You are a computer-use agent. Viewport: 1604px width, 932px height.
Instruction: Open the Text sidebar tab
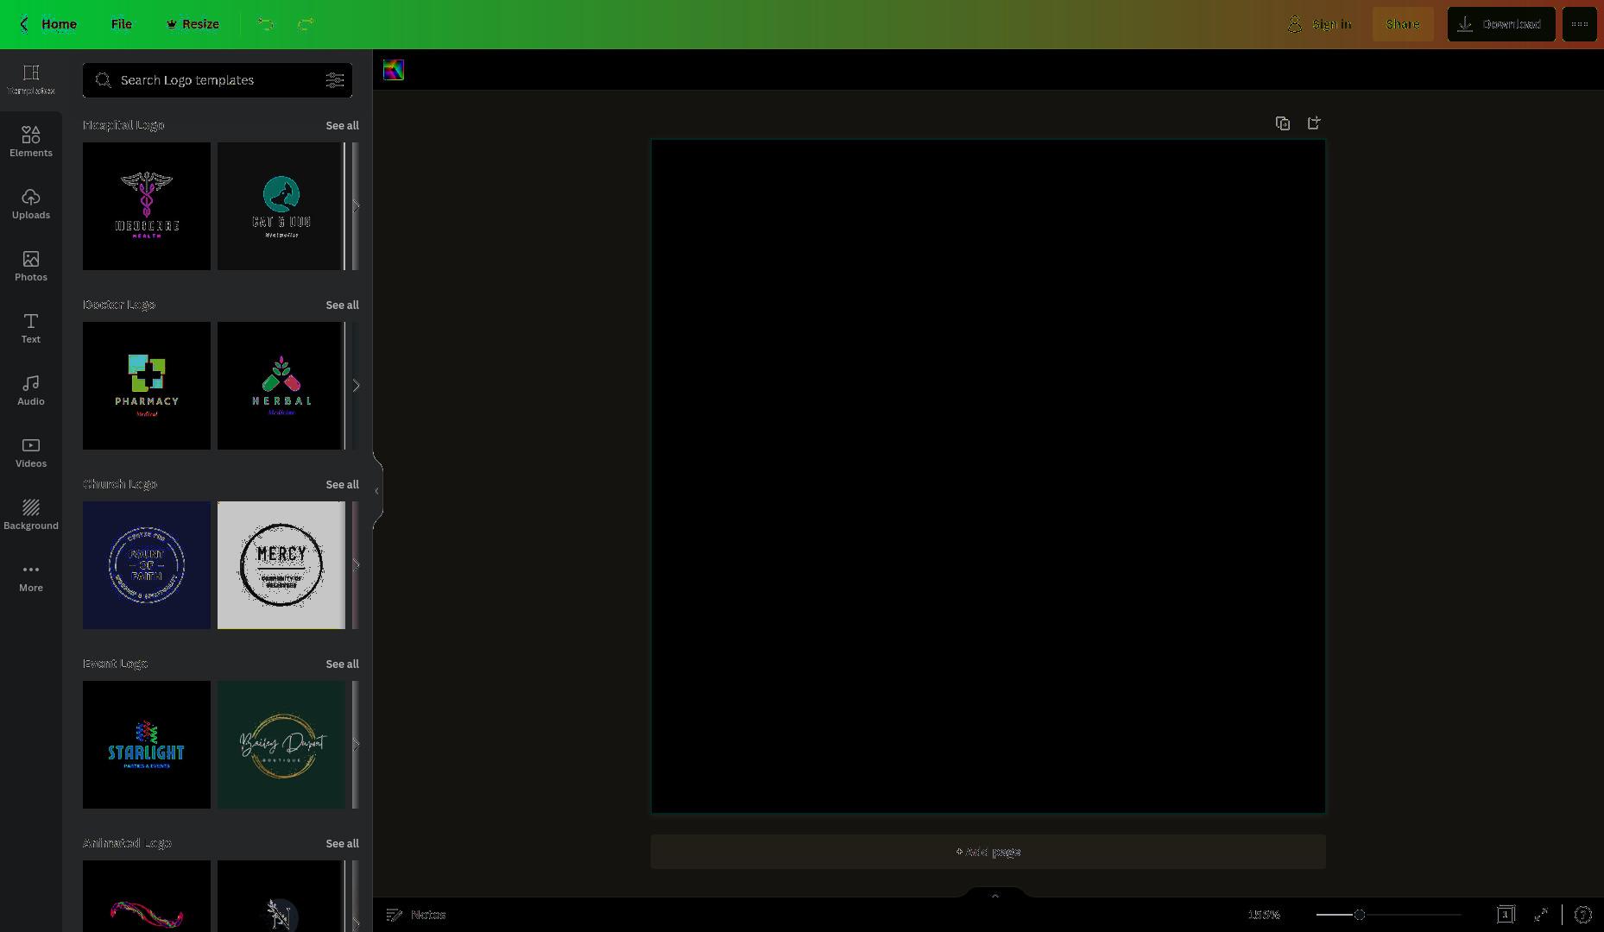(x=31, y=329)
